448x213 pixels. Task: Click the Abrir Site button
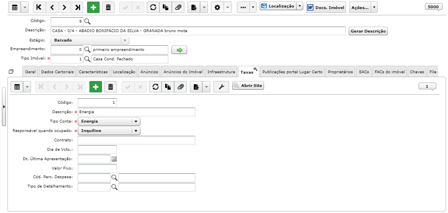pos(248,85)
